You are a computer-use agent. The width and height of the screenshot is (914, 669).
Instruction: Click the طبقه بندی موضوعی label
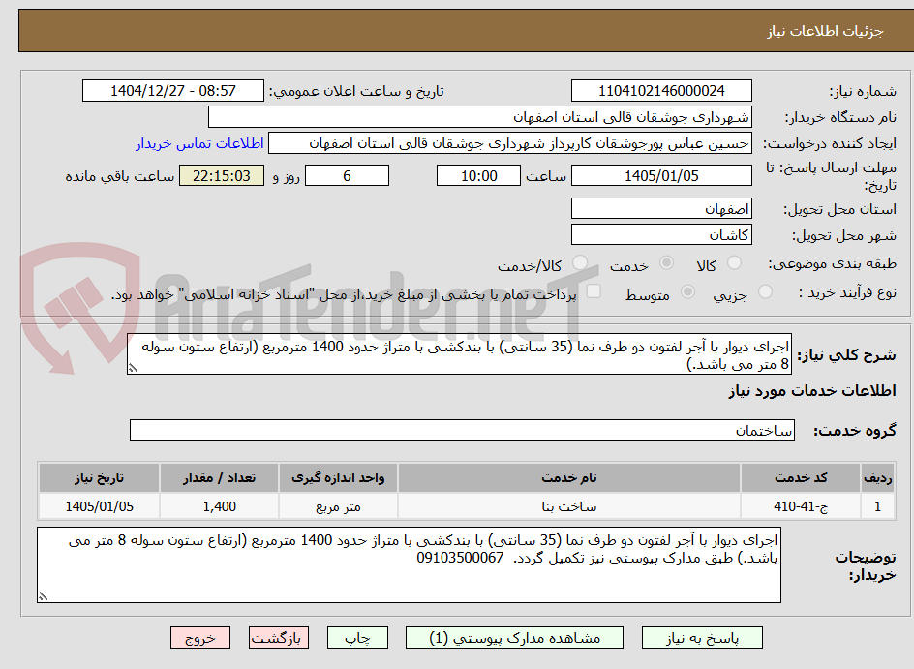(x=833, y=264)
